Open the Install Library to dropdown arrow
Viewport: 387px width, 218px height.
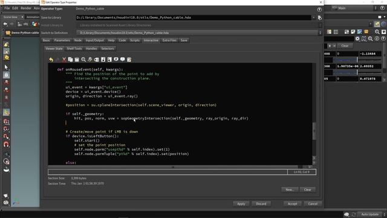point(320,25)
